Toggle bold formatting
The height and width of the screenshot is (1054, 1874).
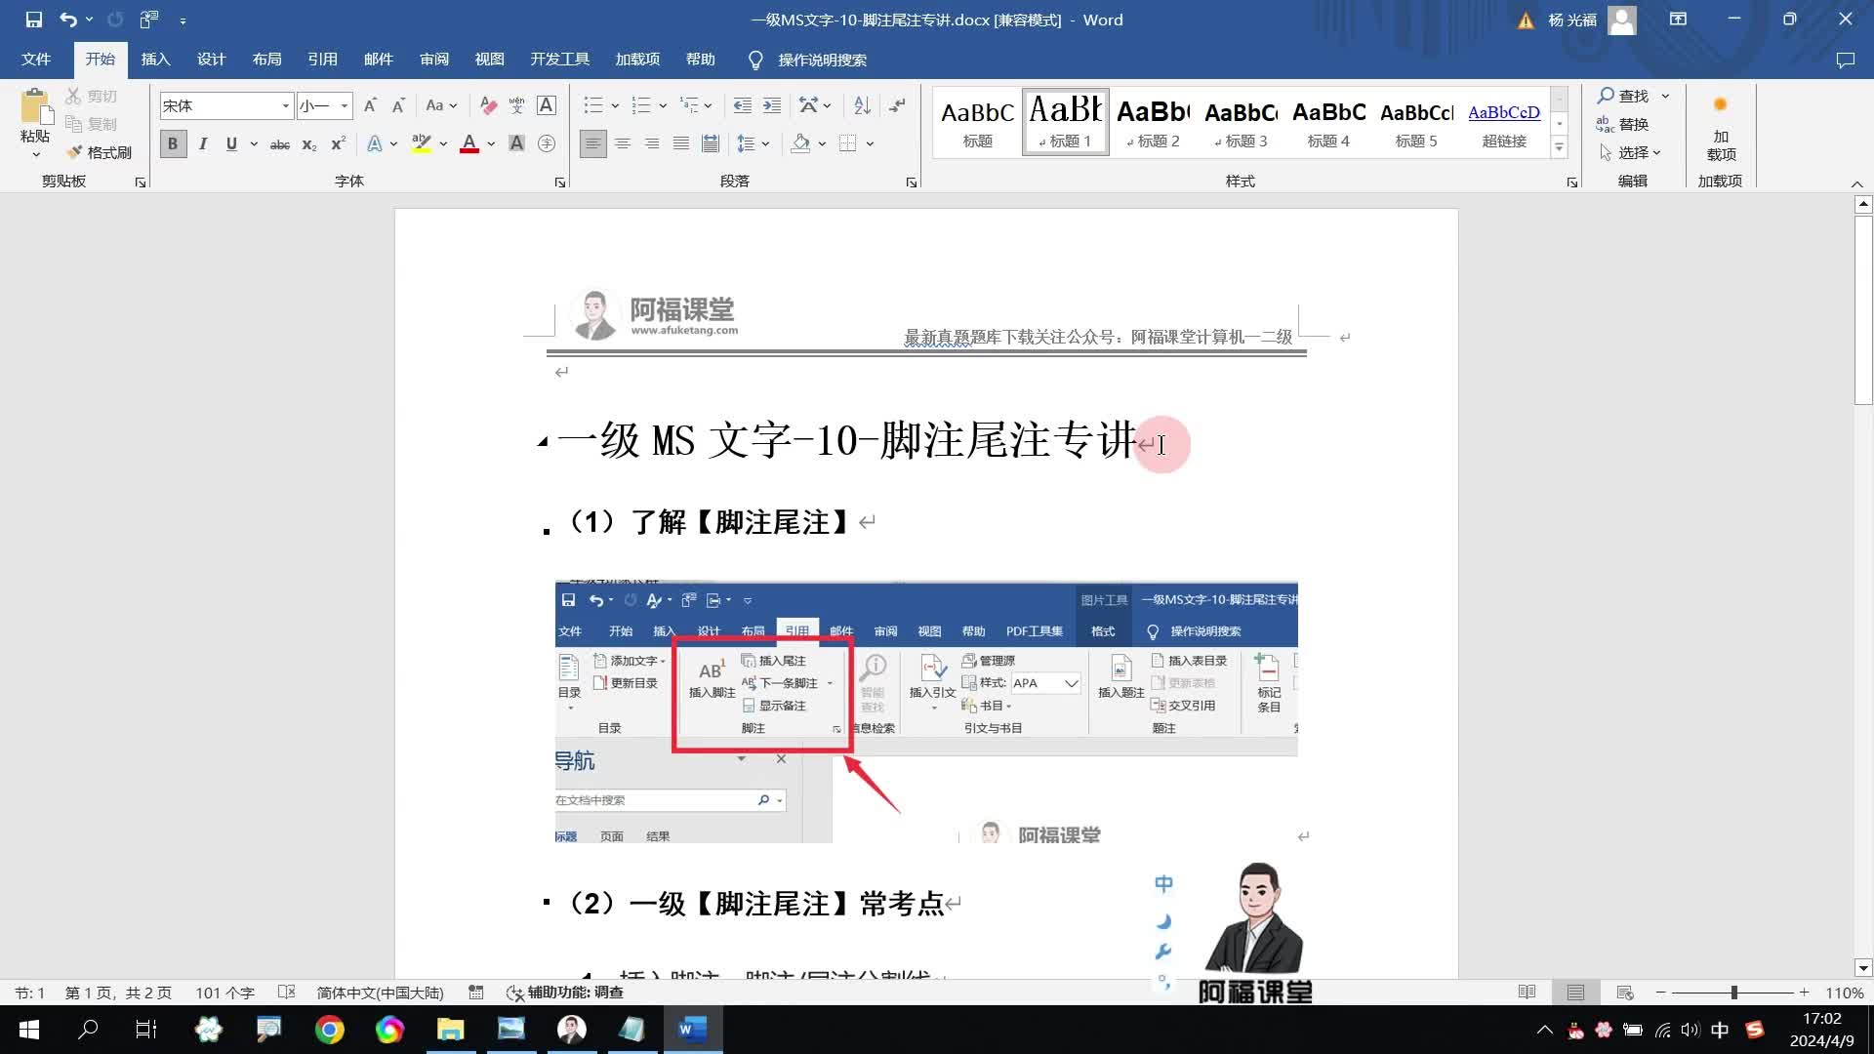pos(173,143)
